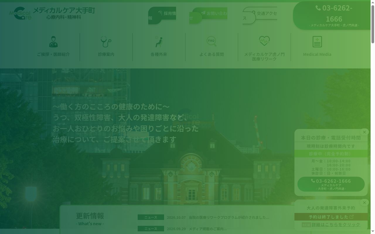Click the Medical Care 大手町 logo
This screenshot has height=234, width=375.
click(x=52, y=13)
